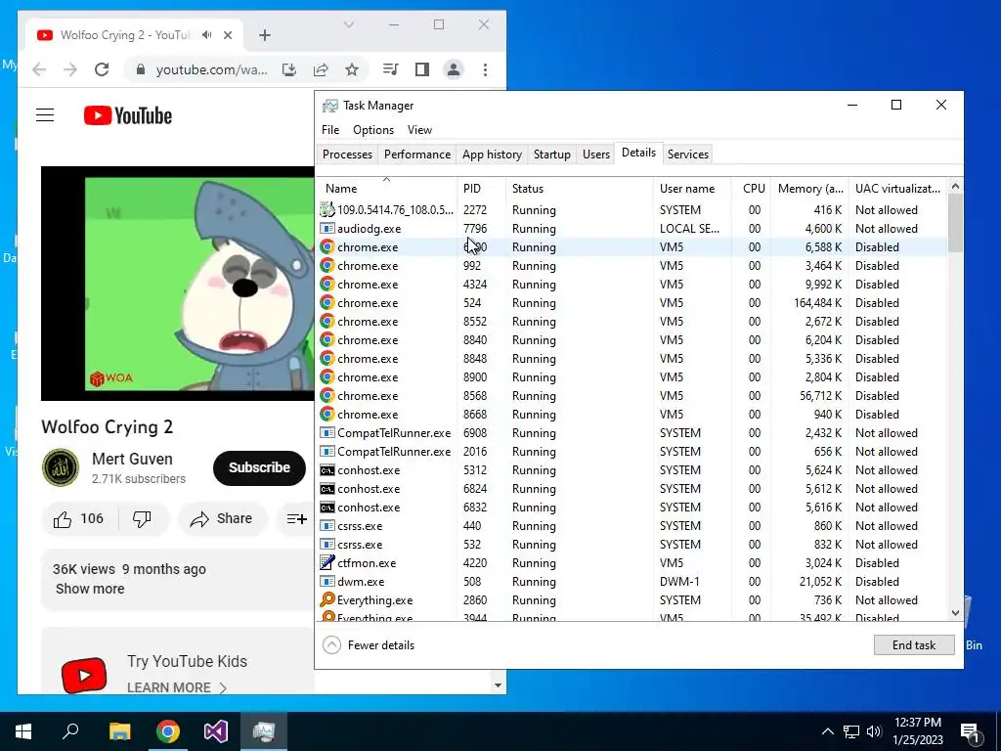Switch to the Users tab
This screenshot has width=1001, height=751.
[595, 154]
